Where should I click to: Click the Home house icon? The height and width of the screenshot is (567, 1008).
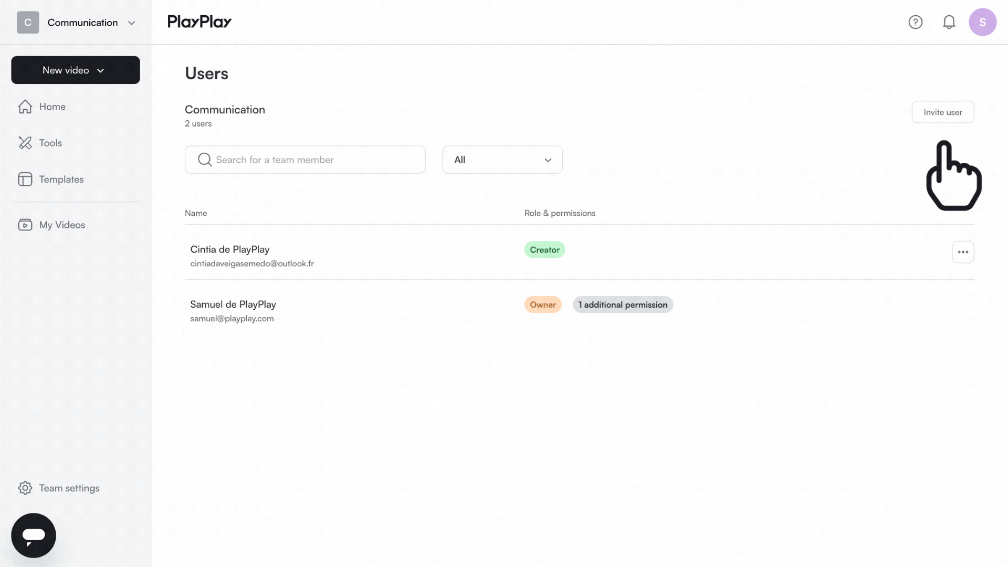[x=25, y=107]
